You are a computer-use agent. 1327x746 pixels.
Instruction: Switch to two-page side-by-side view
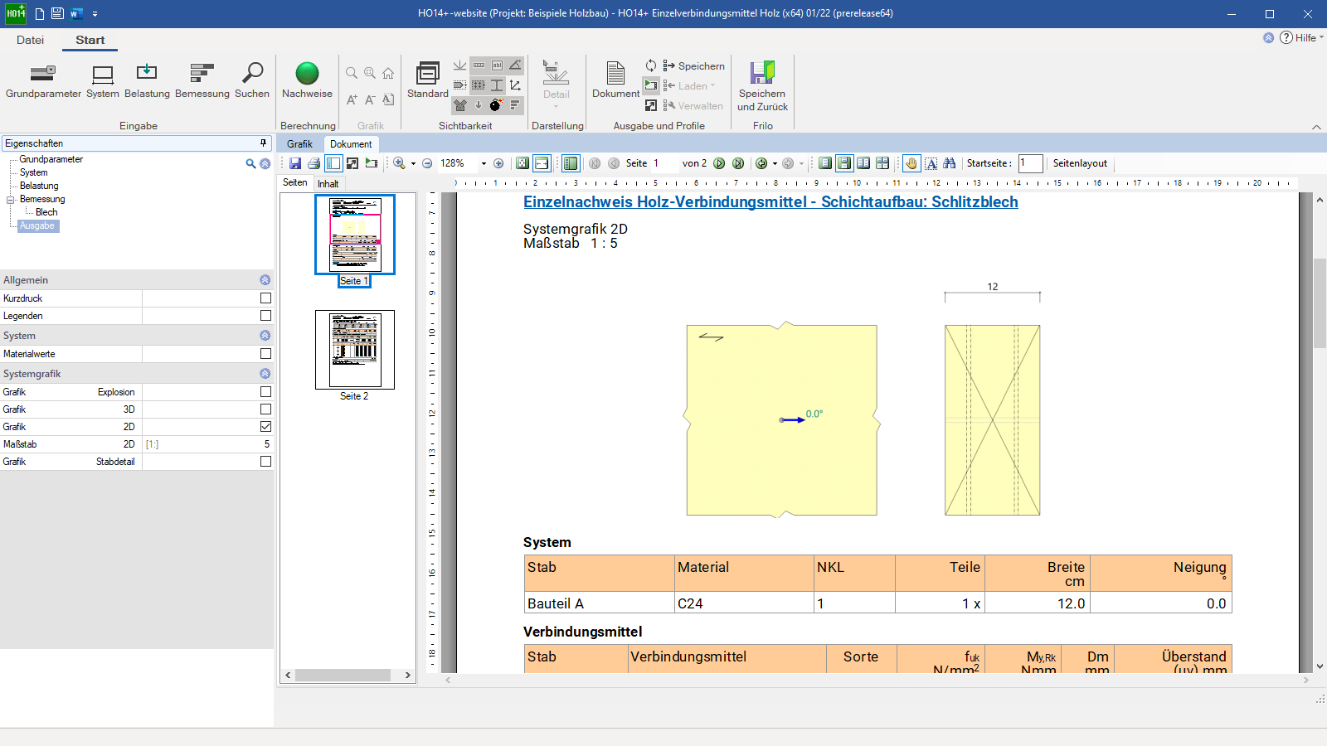point(863,163)
